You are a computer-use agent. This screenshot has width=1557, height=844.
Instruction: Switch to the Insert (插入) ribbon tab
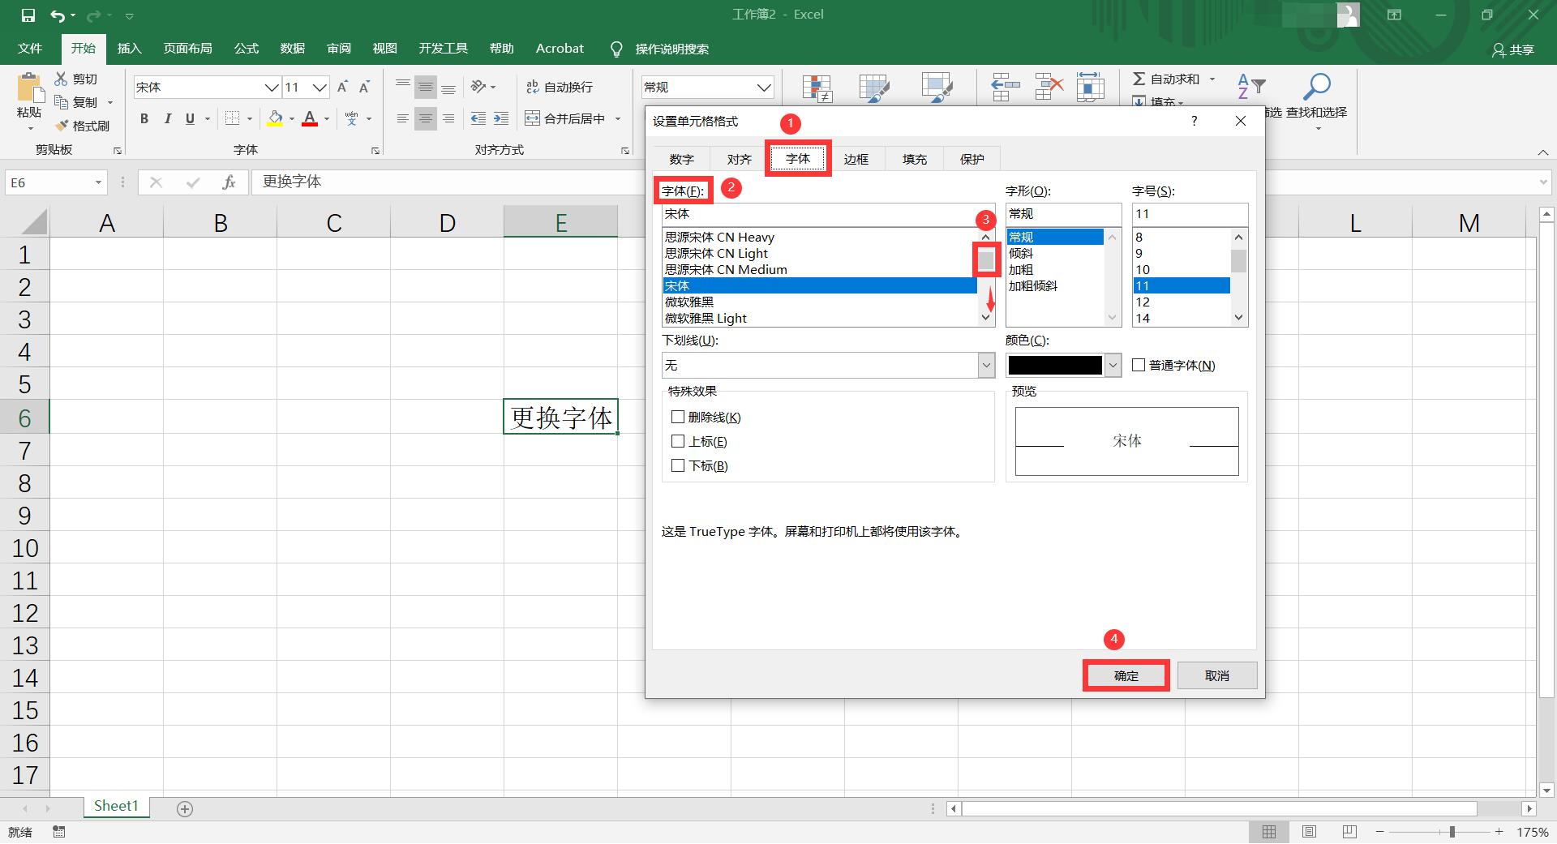[129, 49]
